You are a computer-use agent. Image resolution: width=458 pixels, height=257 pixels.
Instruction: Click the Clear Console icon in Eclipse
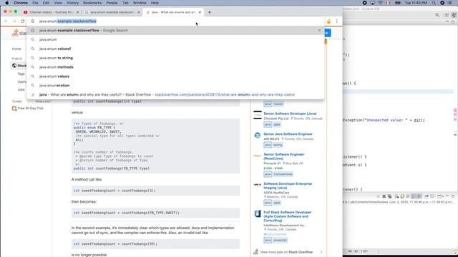(x=397, y=196)
